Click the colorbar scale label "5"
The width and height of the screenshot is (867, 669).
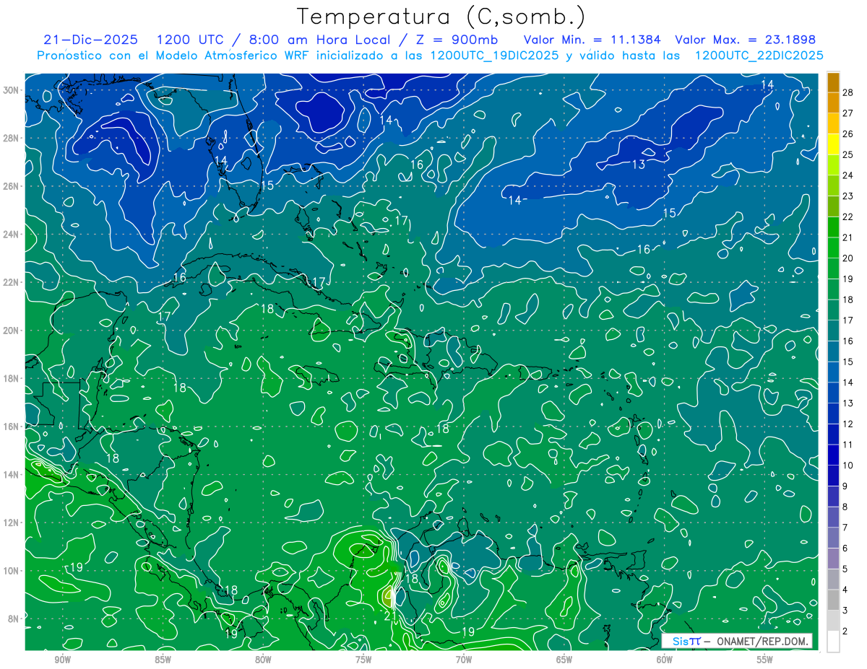(845, 569)
